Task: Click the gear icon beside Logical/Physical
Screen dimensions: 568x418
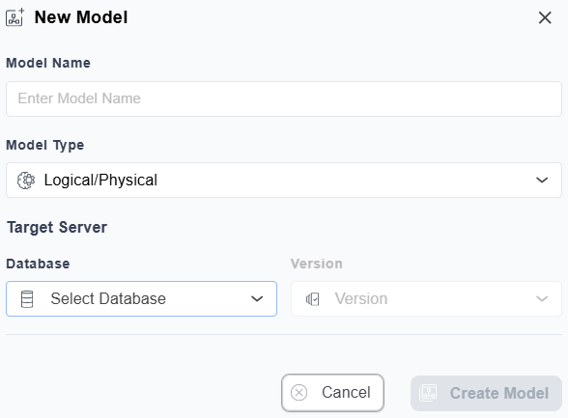Action: 26,180
